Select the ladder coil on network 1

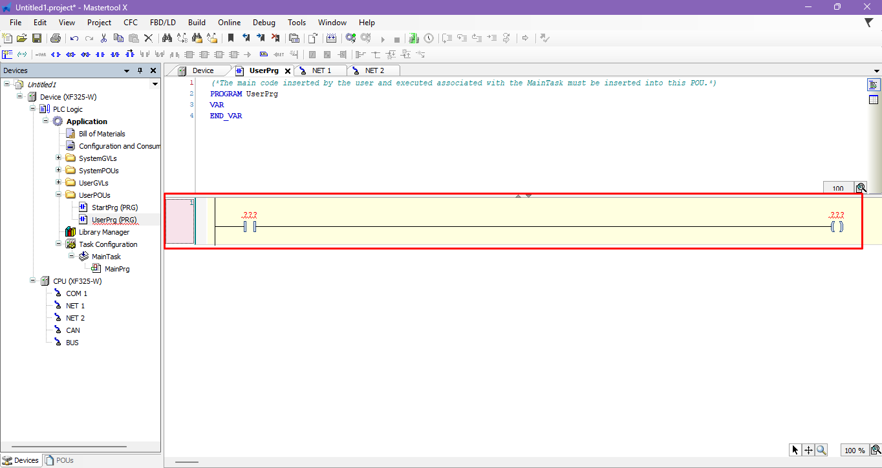tap(837, 227)
